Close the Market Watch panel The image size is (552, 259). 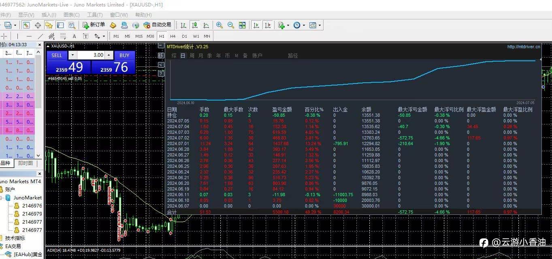(40, 45)
